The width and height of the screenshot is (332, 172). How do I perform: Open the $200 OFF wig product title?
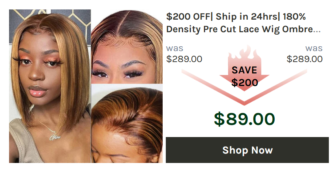click(243, 23)
